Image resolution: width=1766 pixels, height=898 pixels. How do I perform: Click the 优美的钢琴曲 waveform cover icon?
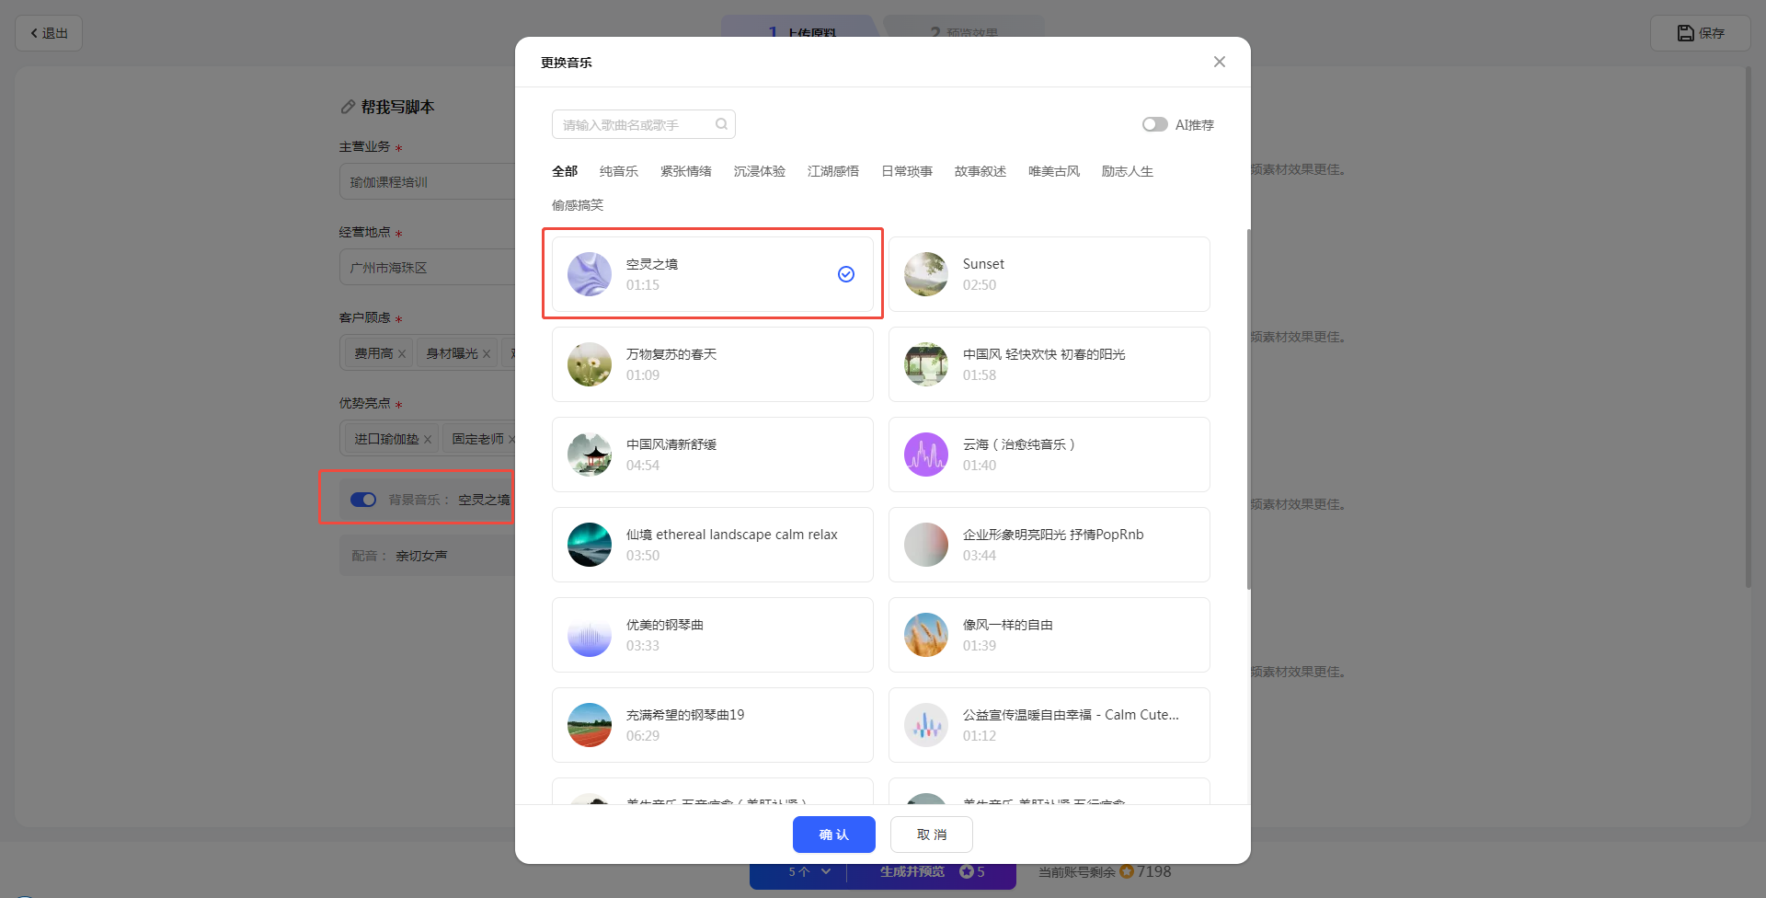590,635
